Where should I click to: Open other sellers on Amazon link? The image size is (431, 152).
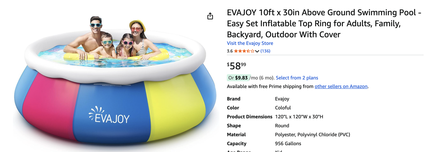click(341, 86)
